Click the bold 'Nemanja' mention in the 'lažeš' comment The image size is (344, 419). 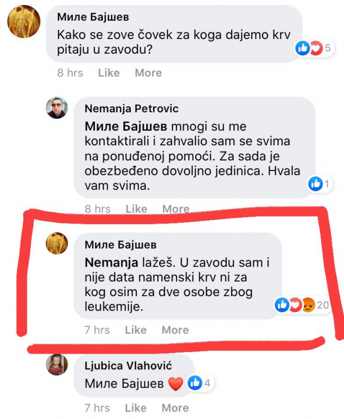click(x=107, y=261)
